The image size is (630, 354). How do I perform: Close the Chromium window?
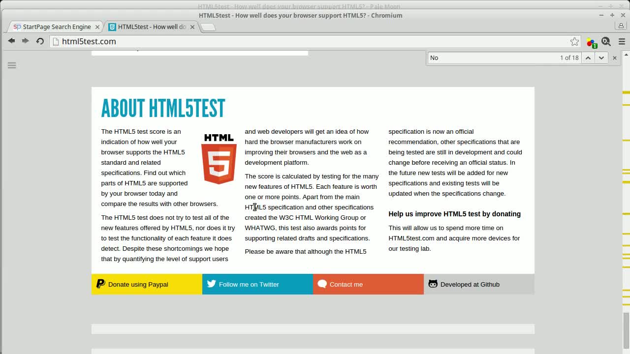[623, 15]
